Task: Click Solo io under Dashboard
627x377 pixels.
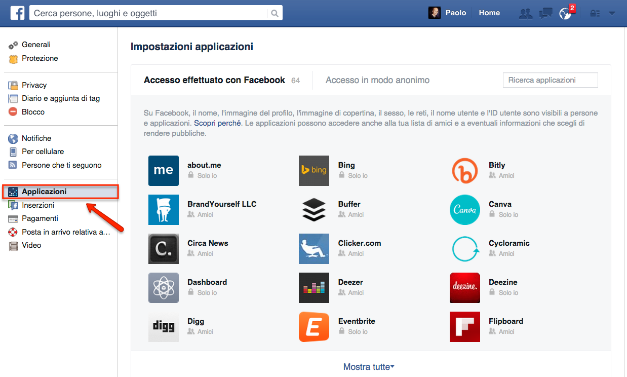Action: [207, 293]
